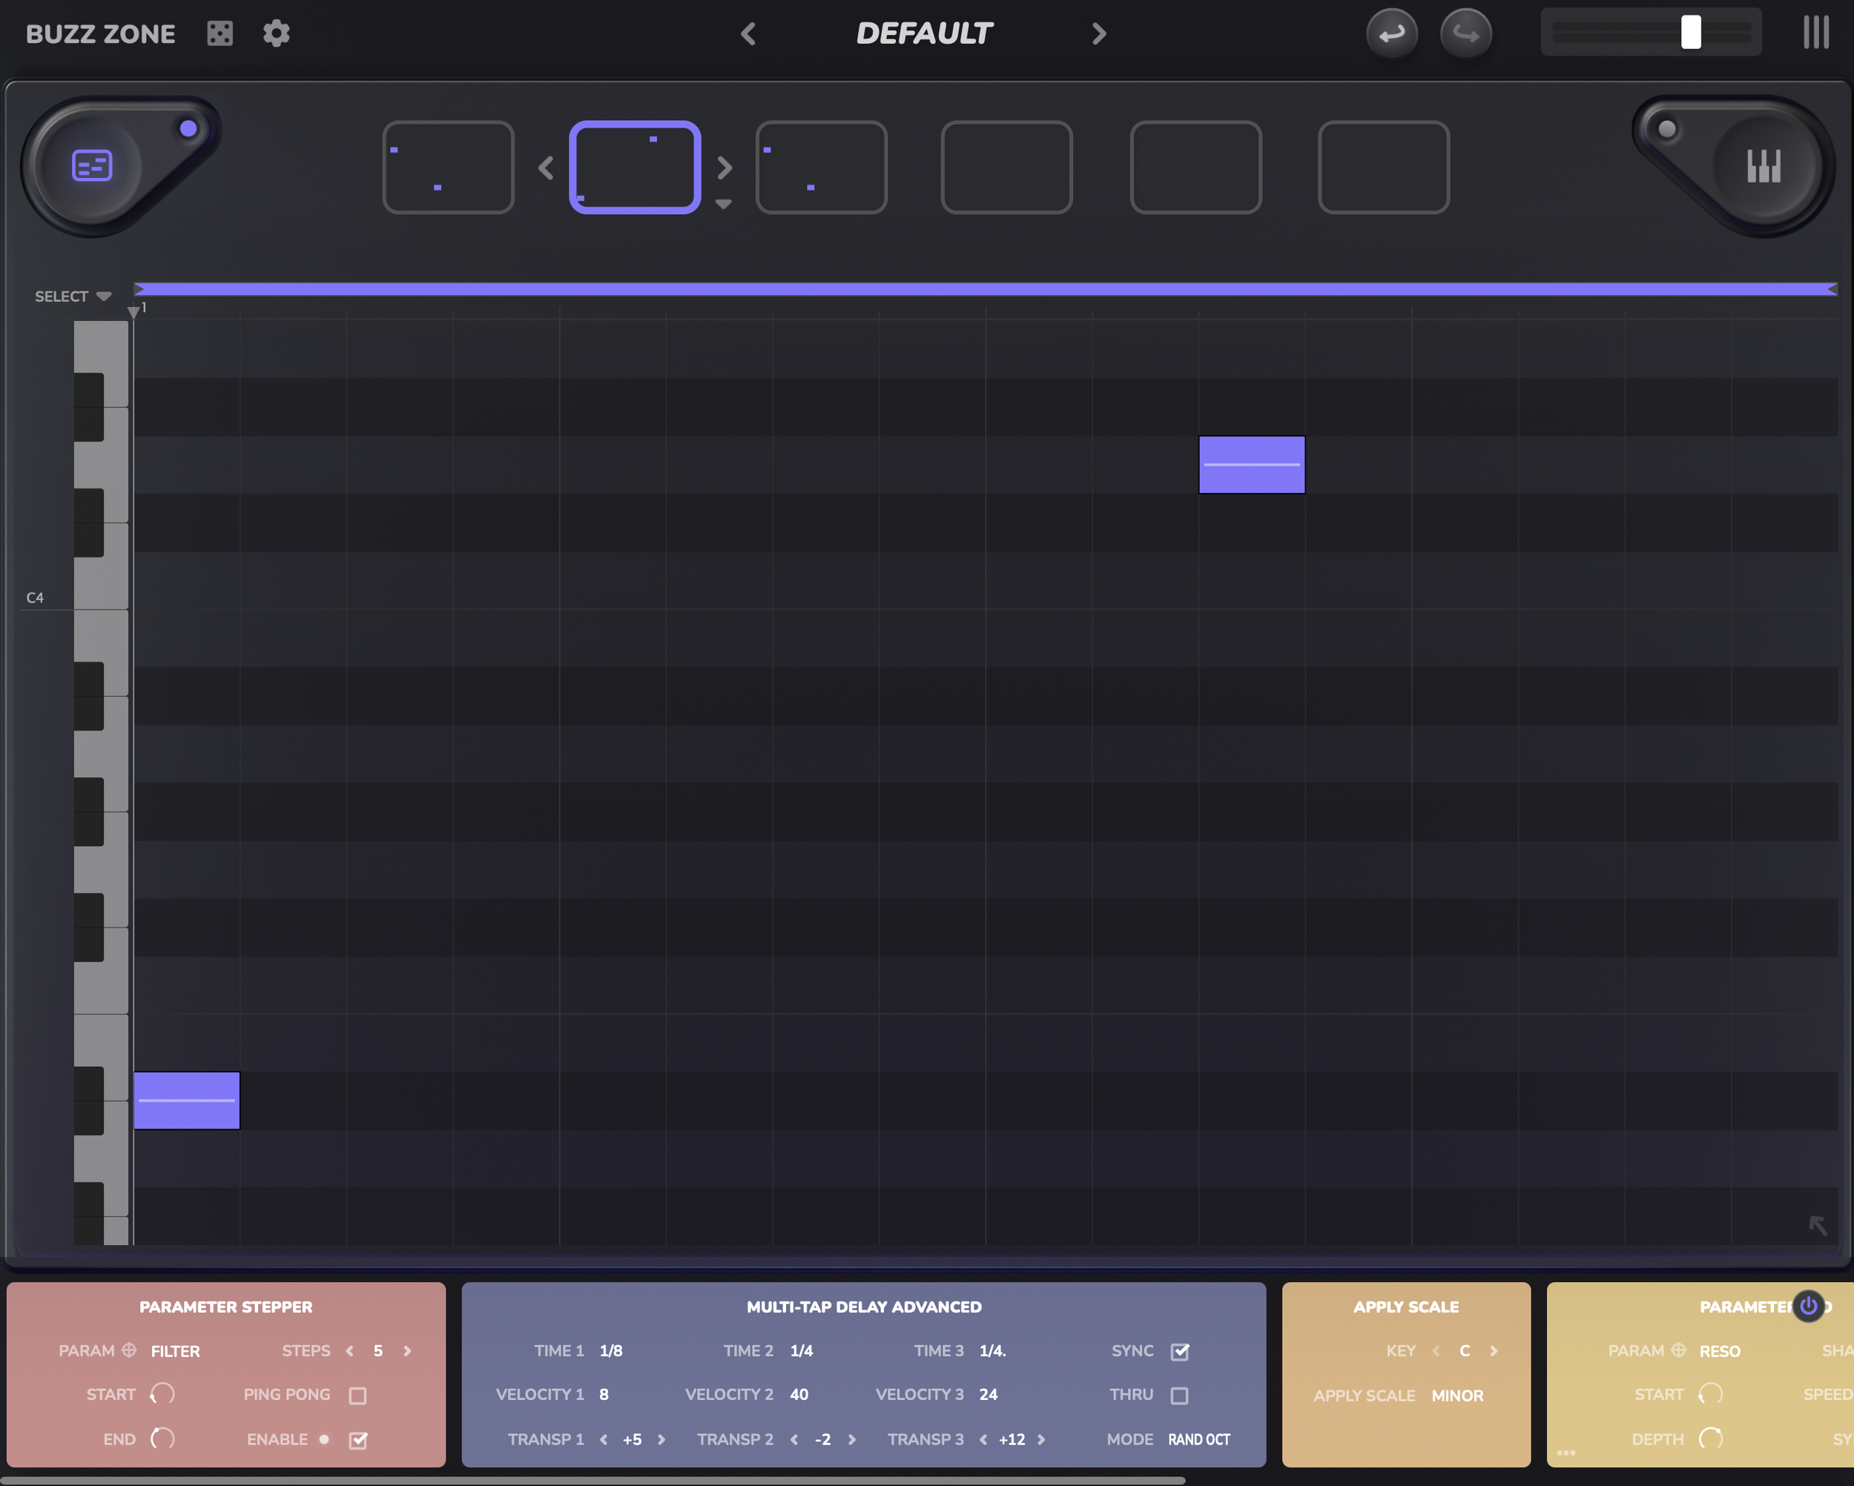Viewport: 1854px width, 1486px height.
Task: Click the horizontal scrollbar at bottom
Action: click(593, 1480)
